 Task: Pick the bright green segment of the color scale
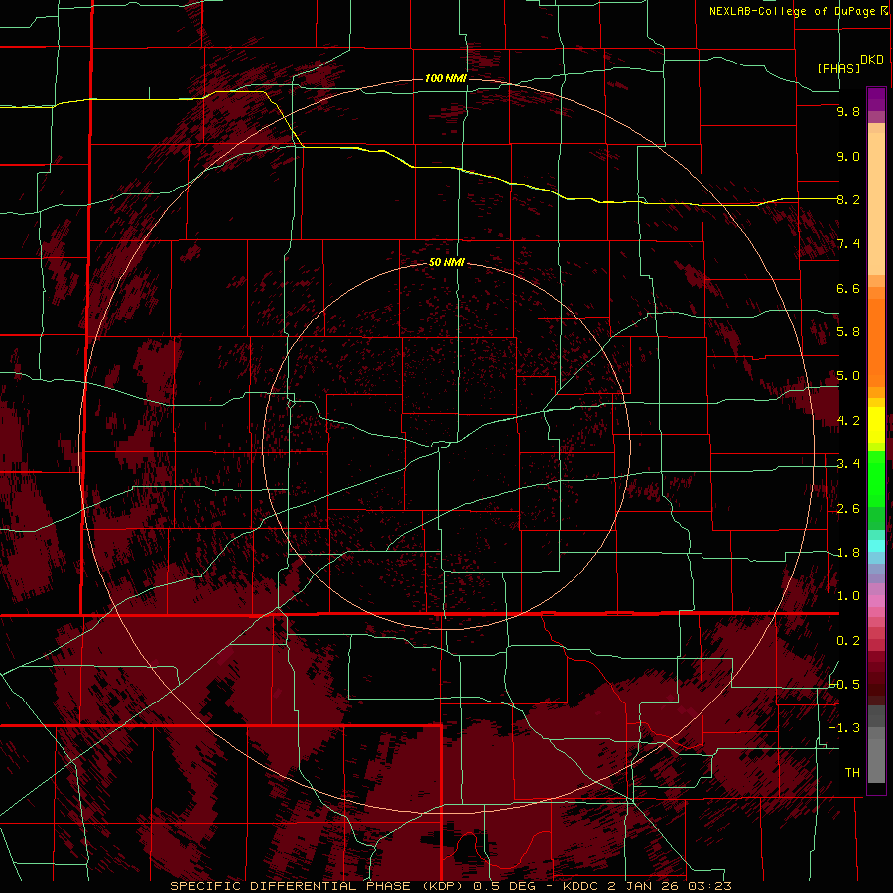(876, 478)
